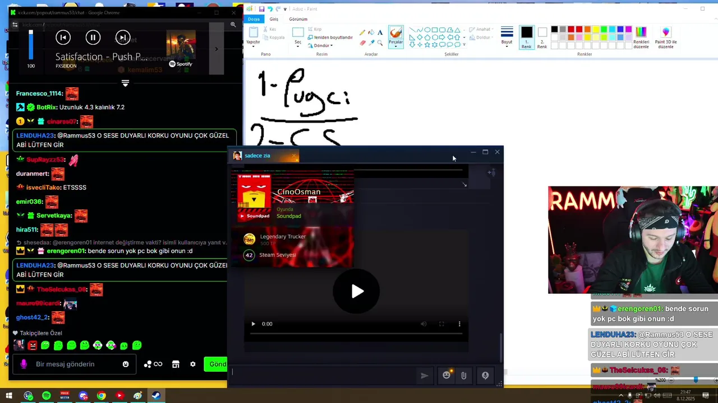Expand the Seç selection dropdown arrow
This screenshot has height=403, width=718.
pos(298,46)
